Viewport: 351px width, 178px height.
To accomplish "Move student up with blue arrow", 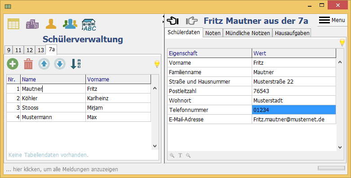I will pyautogui.click(x=44, y=64).
